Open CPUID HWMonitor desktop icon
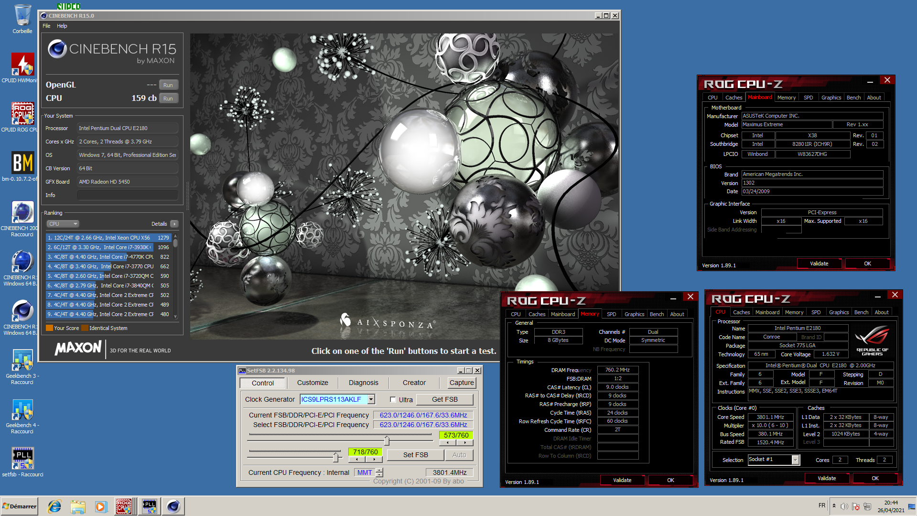The height and width of the screenshot is (516, 917). [22, 68]
